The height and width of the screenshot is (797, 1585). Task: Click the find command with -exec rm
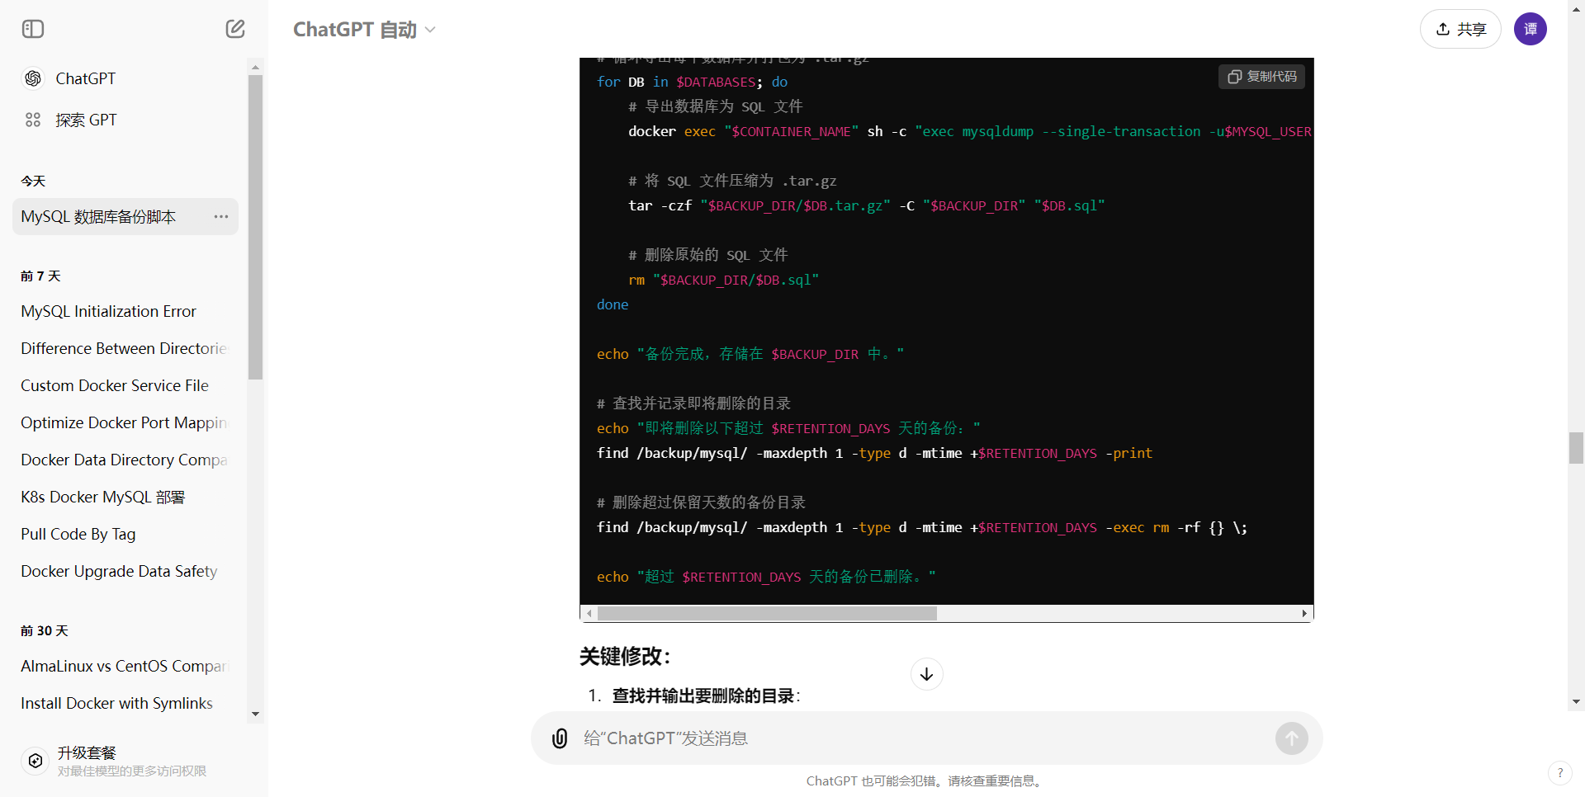tap(922, 527)
